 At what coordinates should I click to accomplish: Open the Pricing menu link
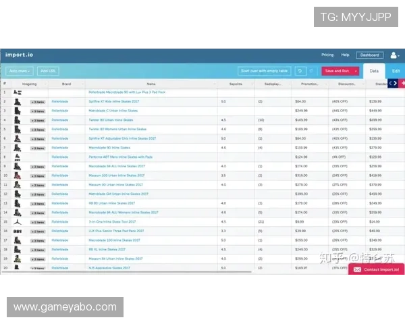[x=327, y=55]
